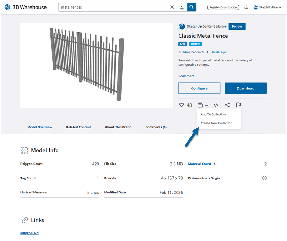Open About This Brand tab
287x241 pixels.
[x=118, y=127]
